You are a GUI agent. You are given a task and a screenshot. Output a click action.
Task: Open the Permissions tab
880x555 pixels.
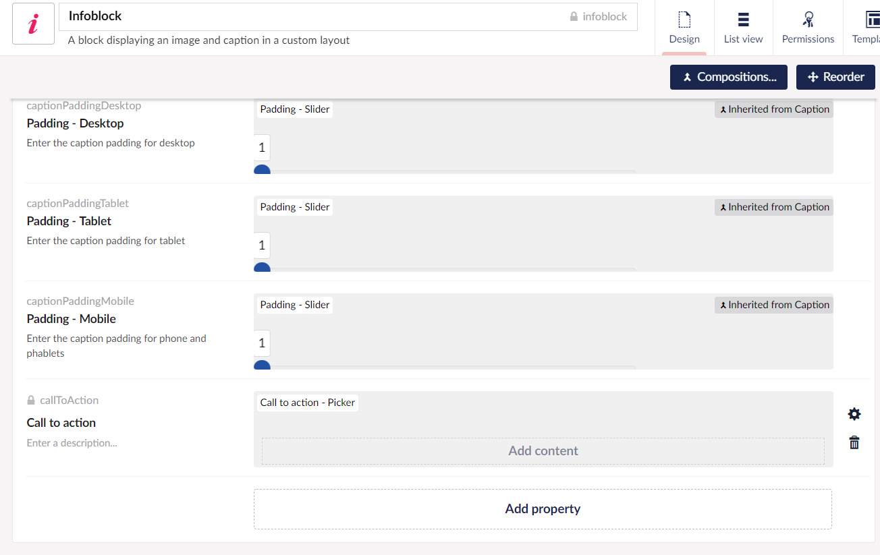point(808,28)
